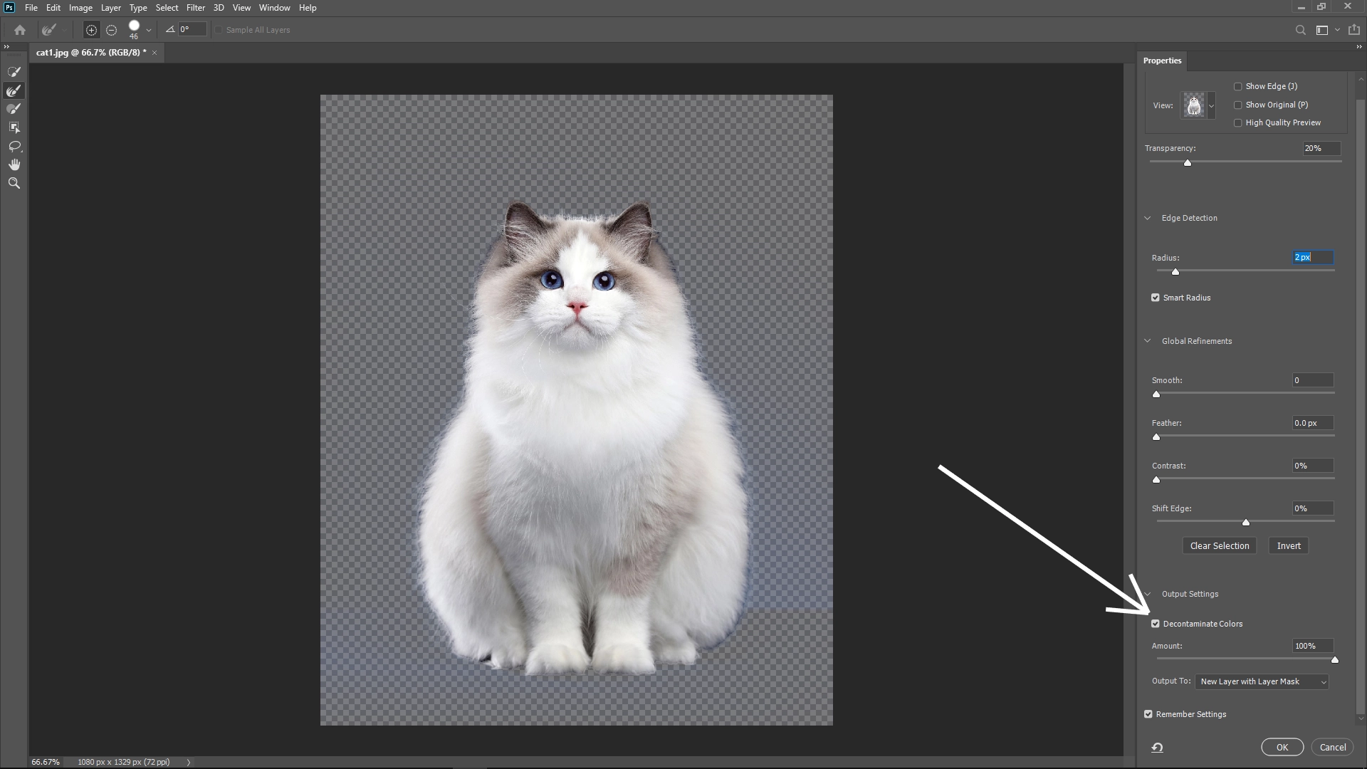Viewport: 1367px width, 769px height.
Task: Open the Select menu
Action: point(167,8)
